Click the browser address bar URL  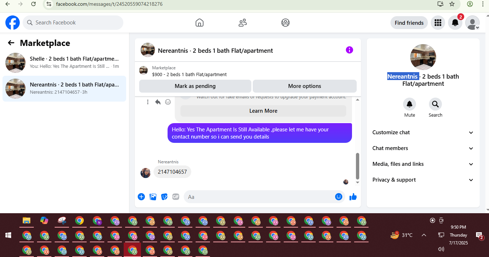109,4
